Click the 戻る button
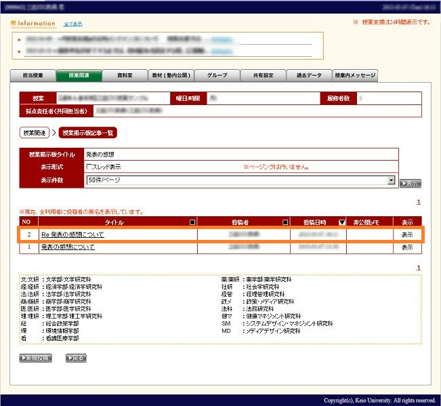Image resolution: width=441 pixels, height=406 pixels. click(76, 358)
